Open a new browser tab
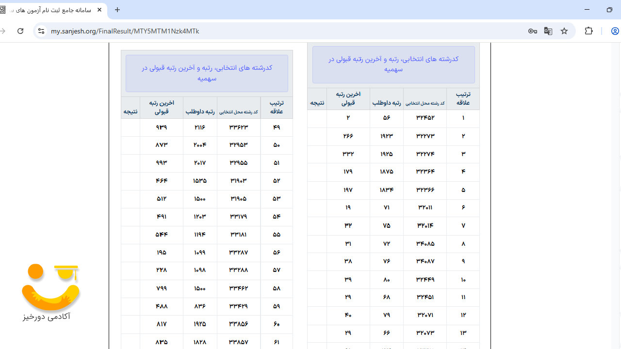Viewport: 621px width, 349px height. tap(117, 10)
